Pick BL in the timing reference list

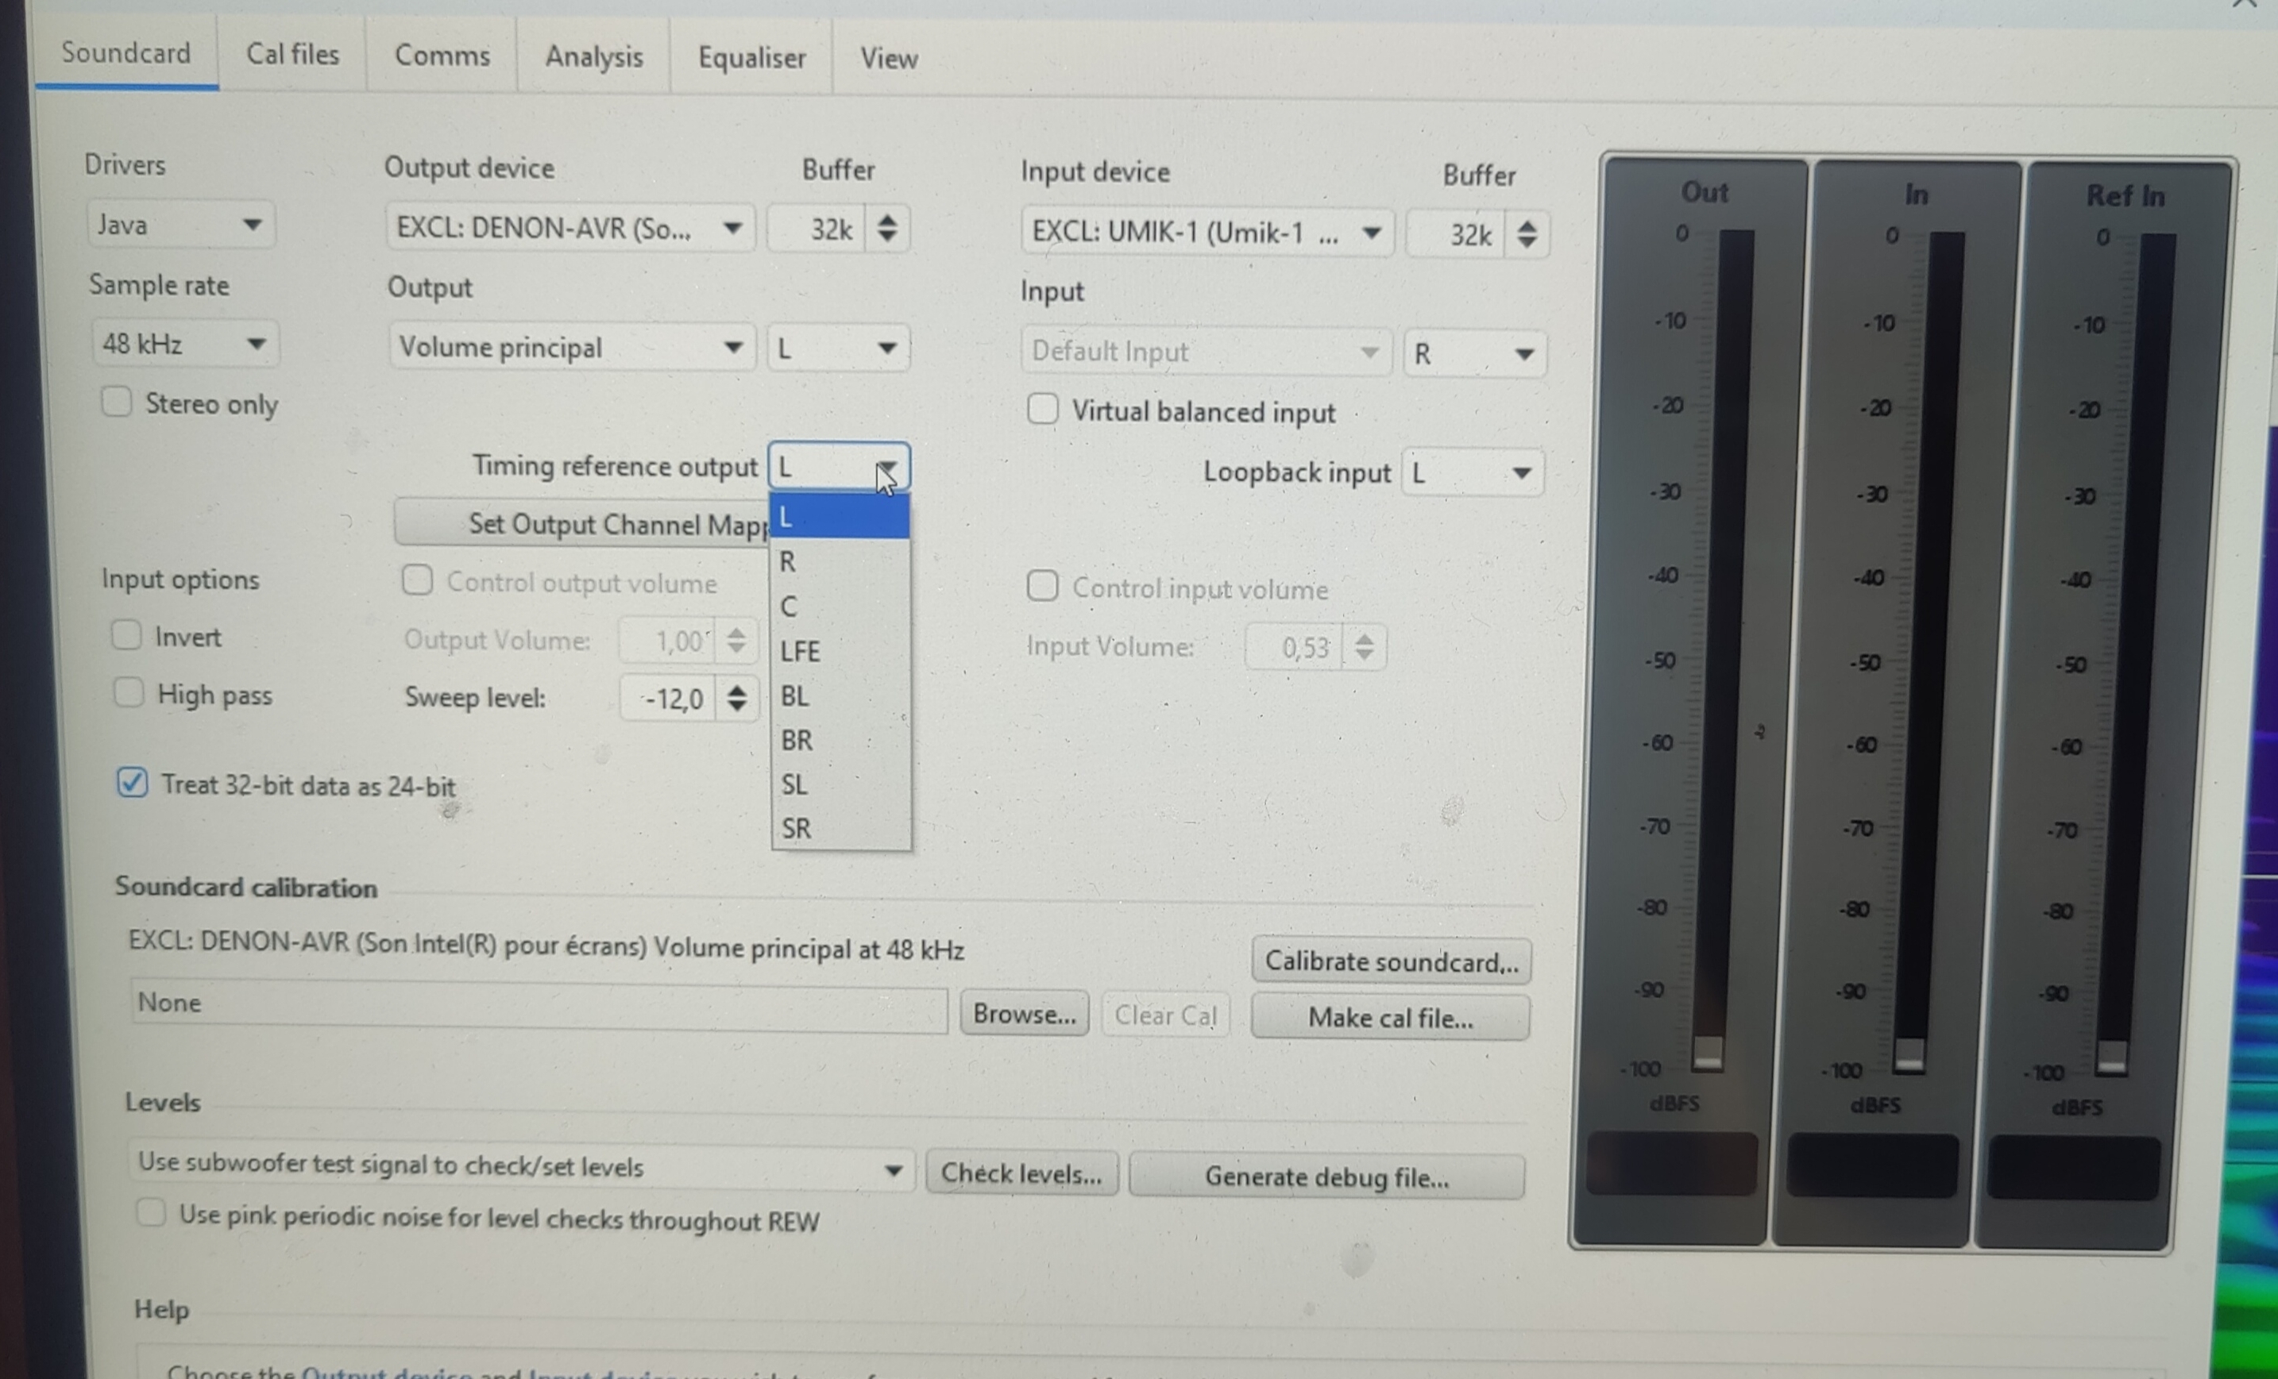click(795, 695)
